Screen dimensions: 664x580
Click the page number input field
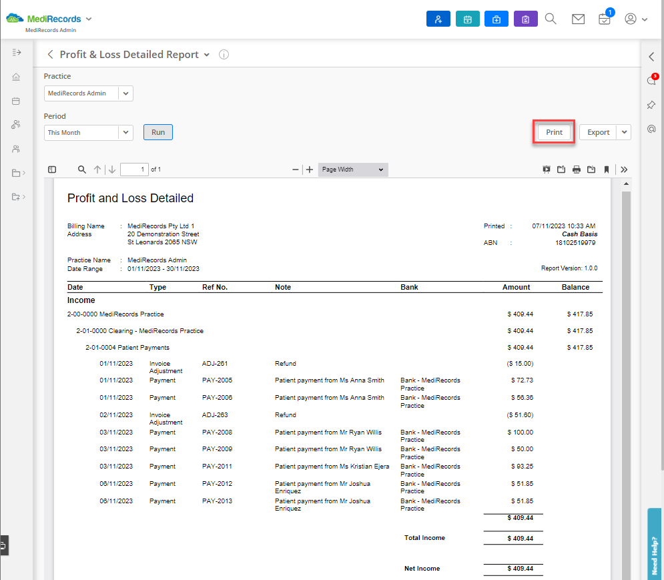pyautogui.click(x=134, y=170)
